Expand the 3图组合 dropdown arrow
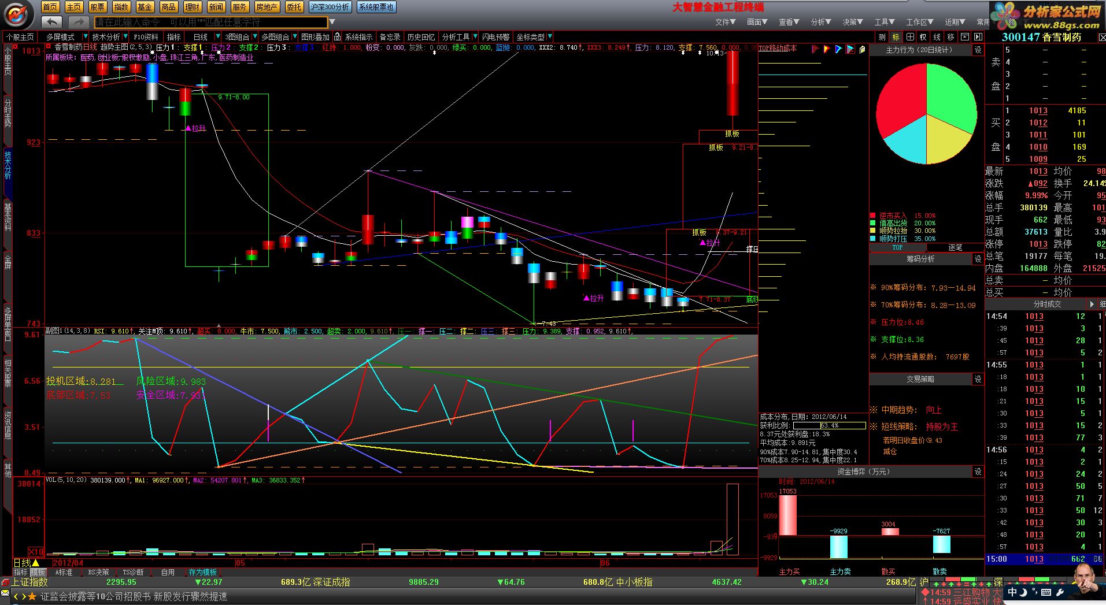The width and height of the screenshot is (1106, 605). [x=254, y=37]
